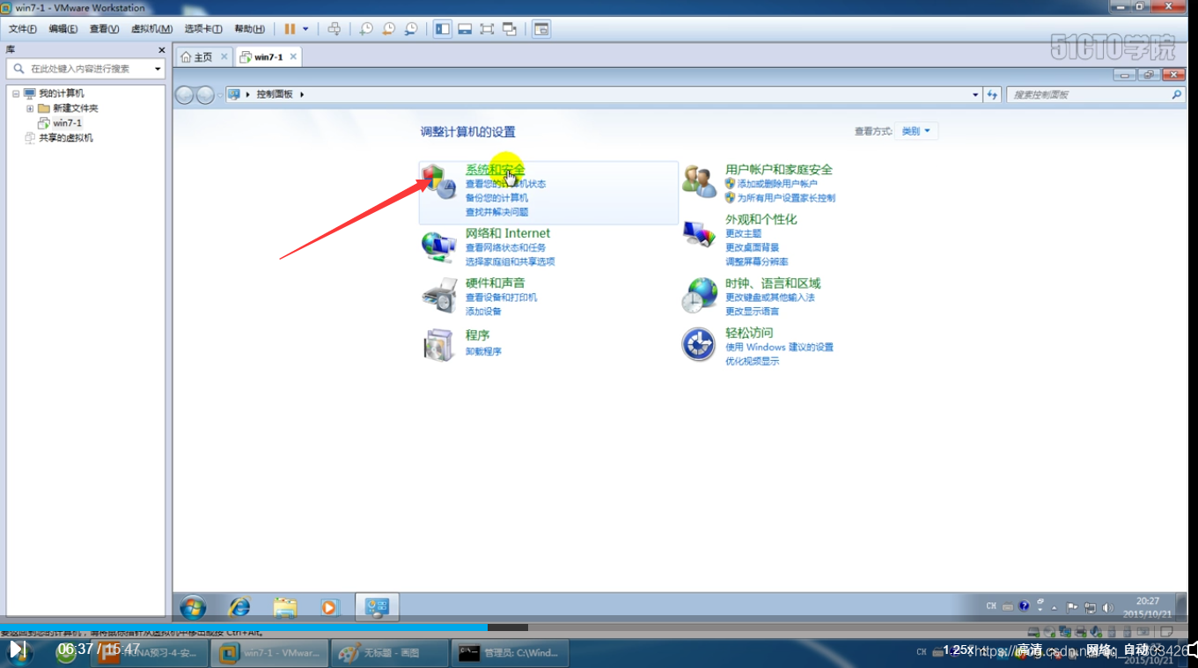
Task: Click the 网络和 Internet globe icon
Action: coord(438,246)
